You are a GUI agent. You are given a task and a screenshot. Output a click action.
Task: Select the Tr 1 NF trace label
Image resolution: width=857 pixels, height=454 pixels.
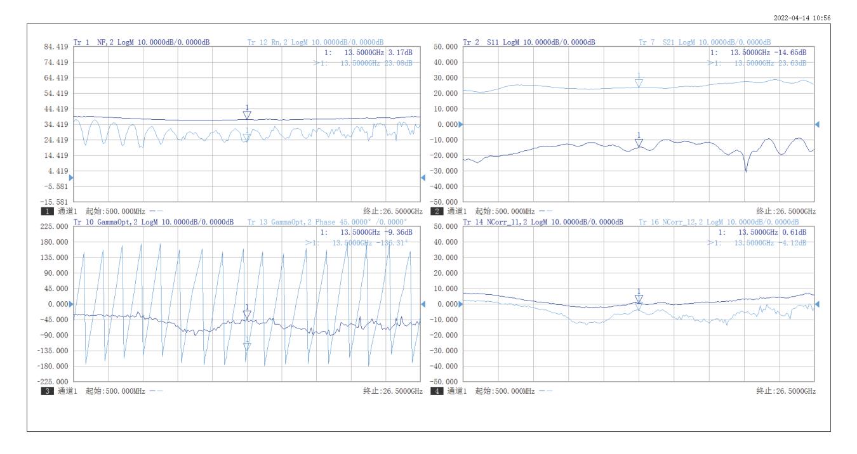coord(142,42)
